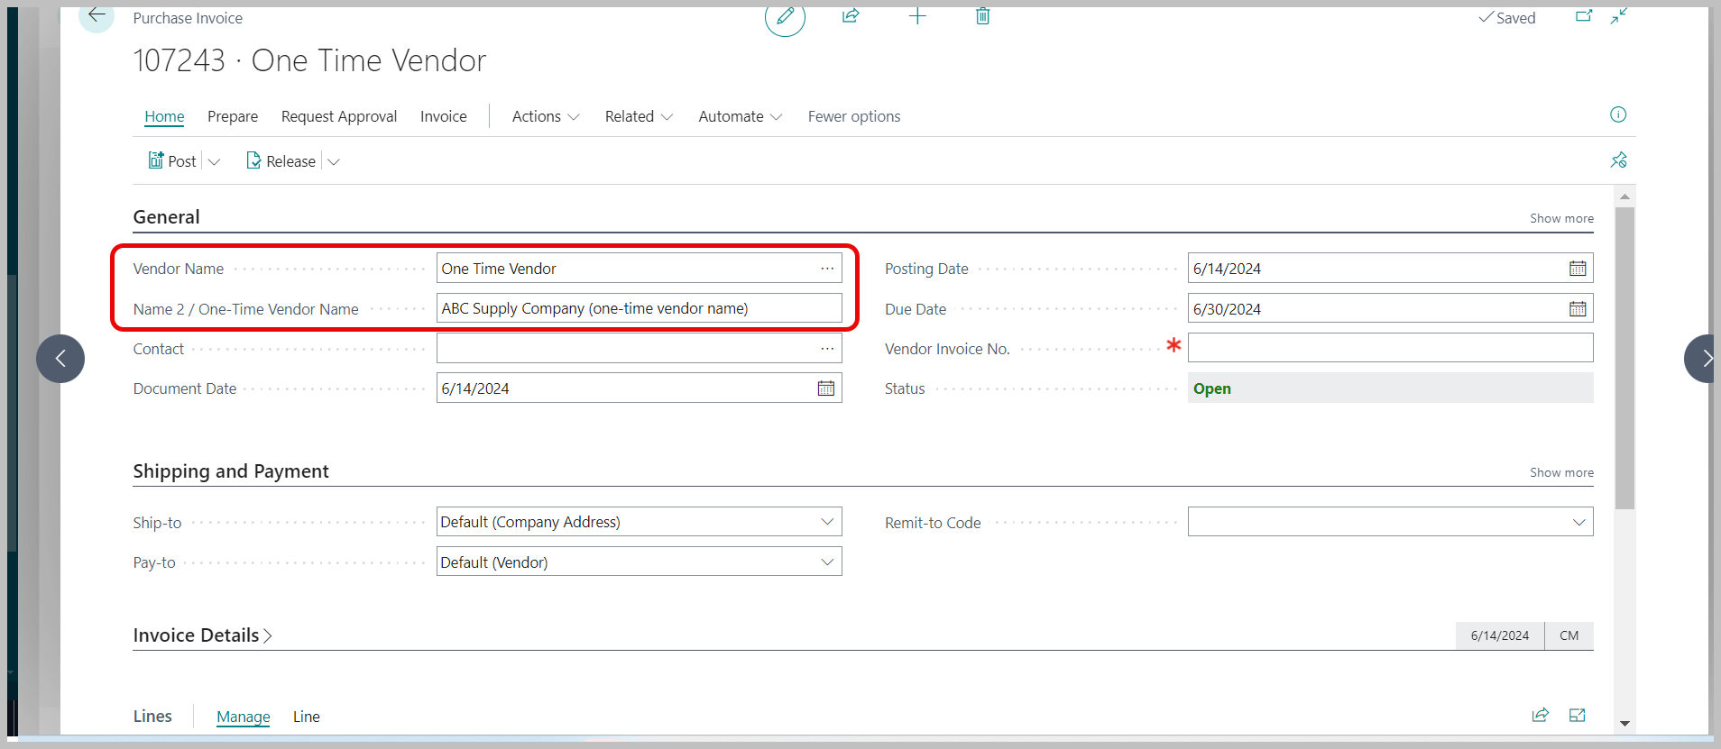1721x749 pixels.
Task: Click the scrollbar down arrow
Action: [x=1624, y=723]
